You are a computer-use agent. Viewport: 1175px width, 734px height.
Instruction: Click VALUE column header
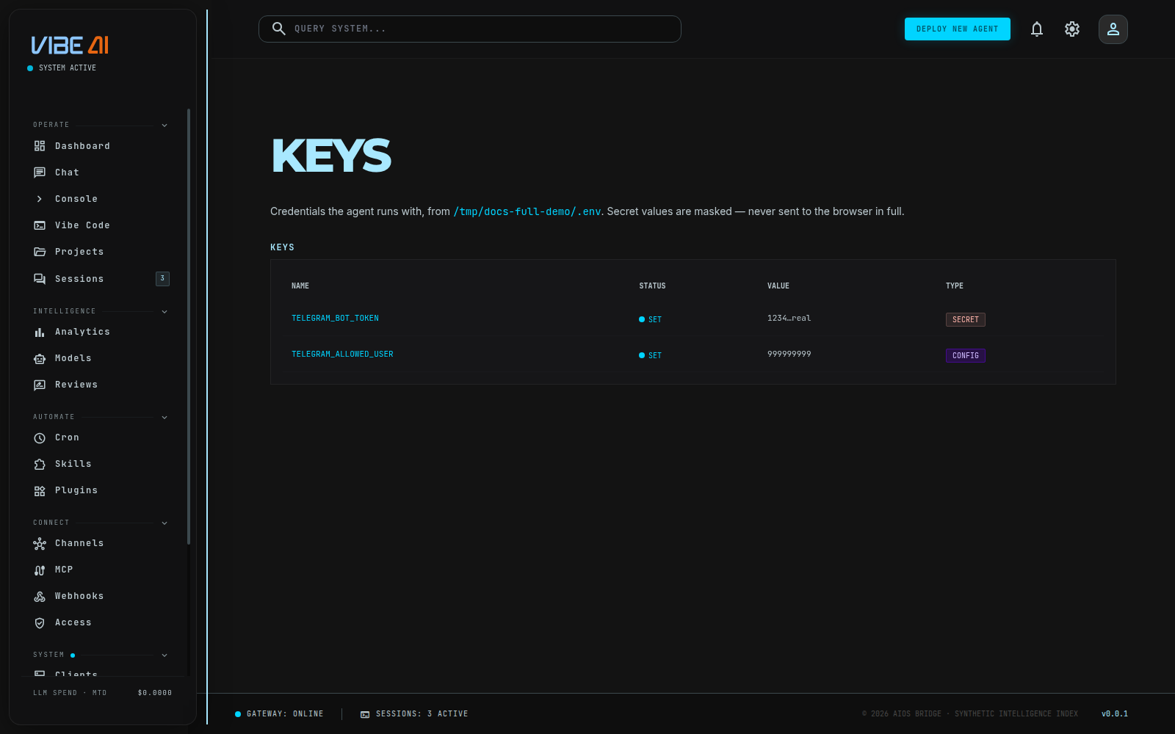point(778,286)
